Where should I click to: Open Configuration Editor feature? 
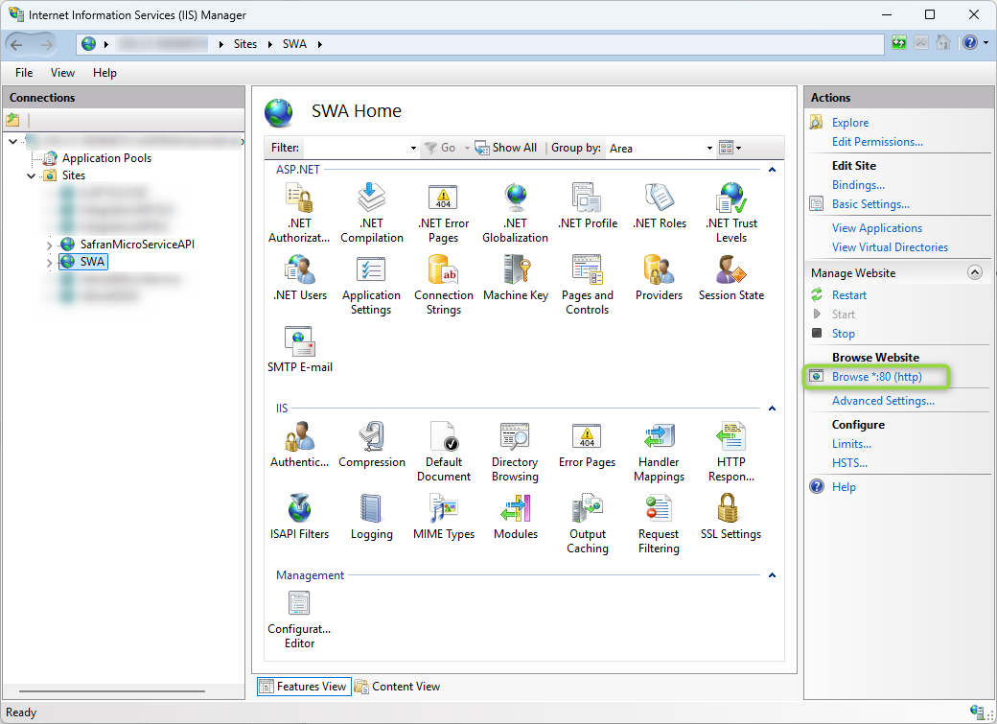click(x=299, y=619)
